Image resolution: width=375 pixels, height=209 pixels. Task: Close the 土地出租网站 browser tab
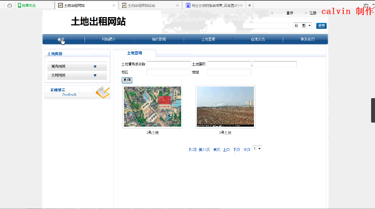pyautogui.click(x=114, y=5)
